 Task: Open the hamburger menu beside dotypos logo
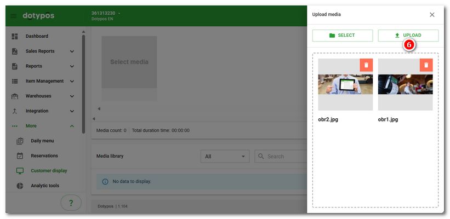click(x=14, y=16)
